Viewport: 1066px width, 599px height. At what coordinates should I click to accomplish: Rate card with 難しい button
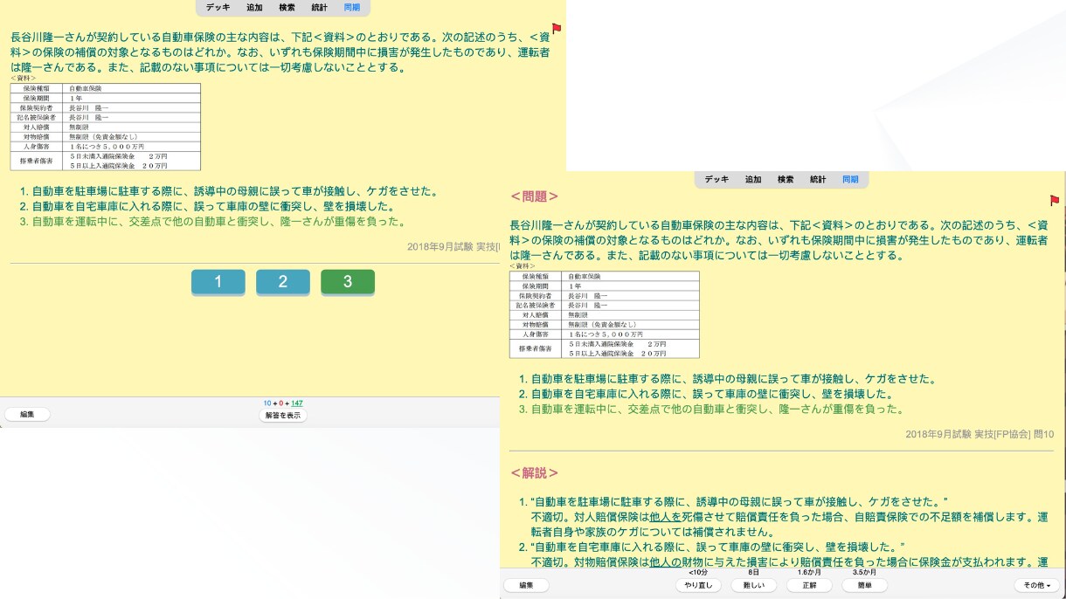[754, 585]
